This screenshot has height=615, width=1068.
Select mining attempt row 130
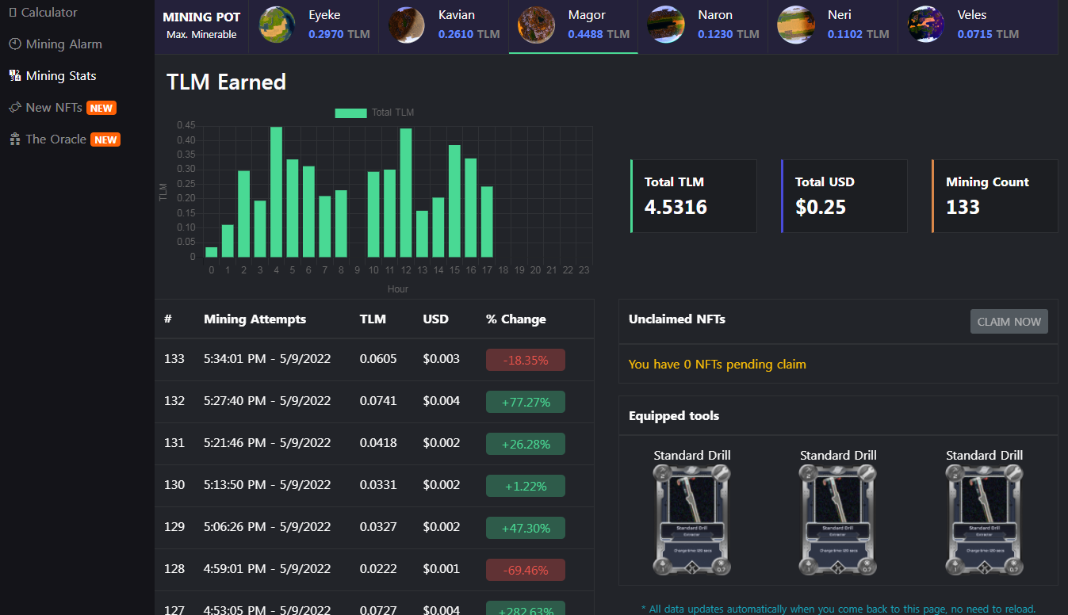click(x=374, y=486)
